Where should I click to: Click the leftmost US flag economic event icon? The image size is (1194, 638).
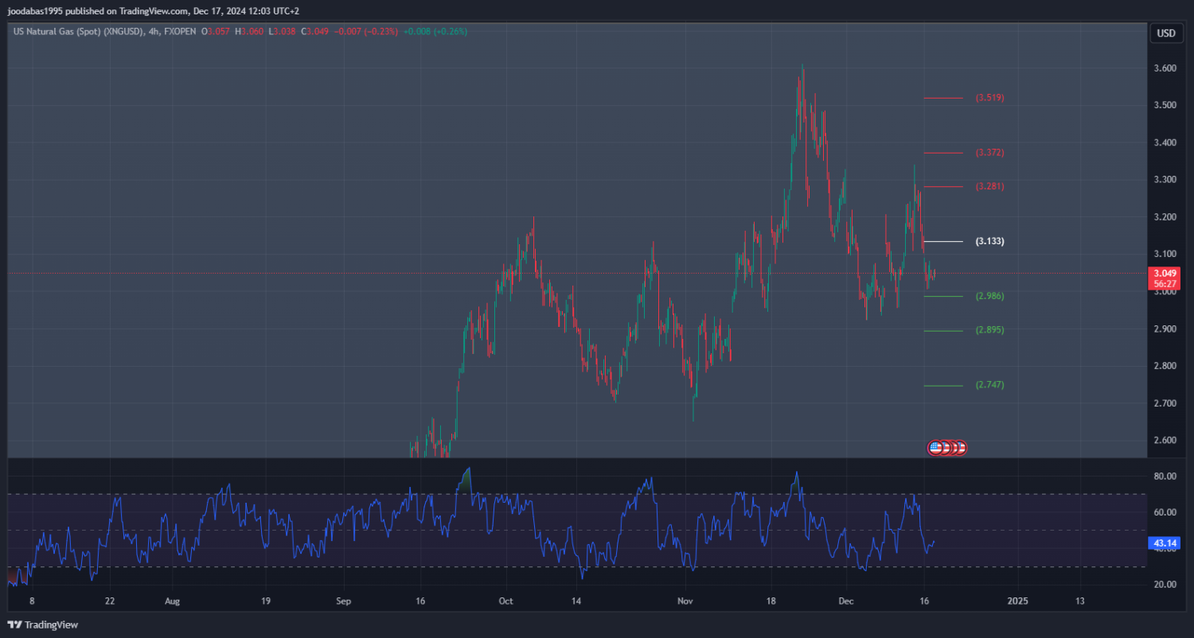(936, 448)
